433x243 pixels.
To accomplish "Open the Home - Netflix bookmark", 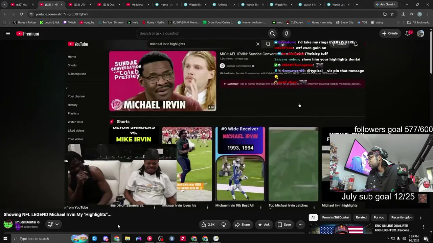I will pyautogui.click(x=153, y=23).
